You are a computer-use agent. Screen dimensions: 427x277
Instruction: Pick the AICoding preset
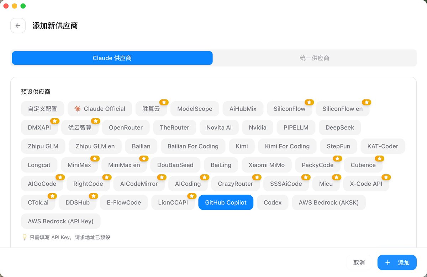(188, 184)
